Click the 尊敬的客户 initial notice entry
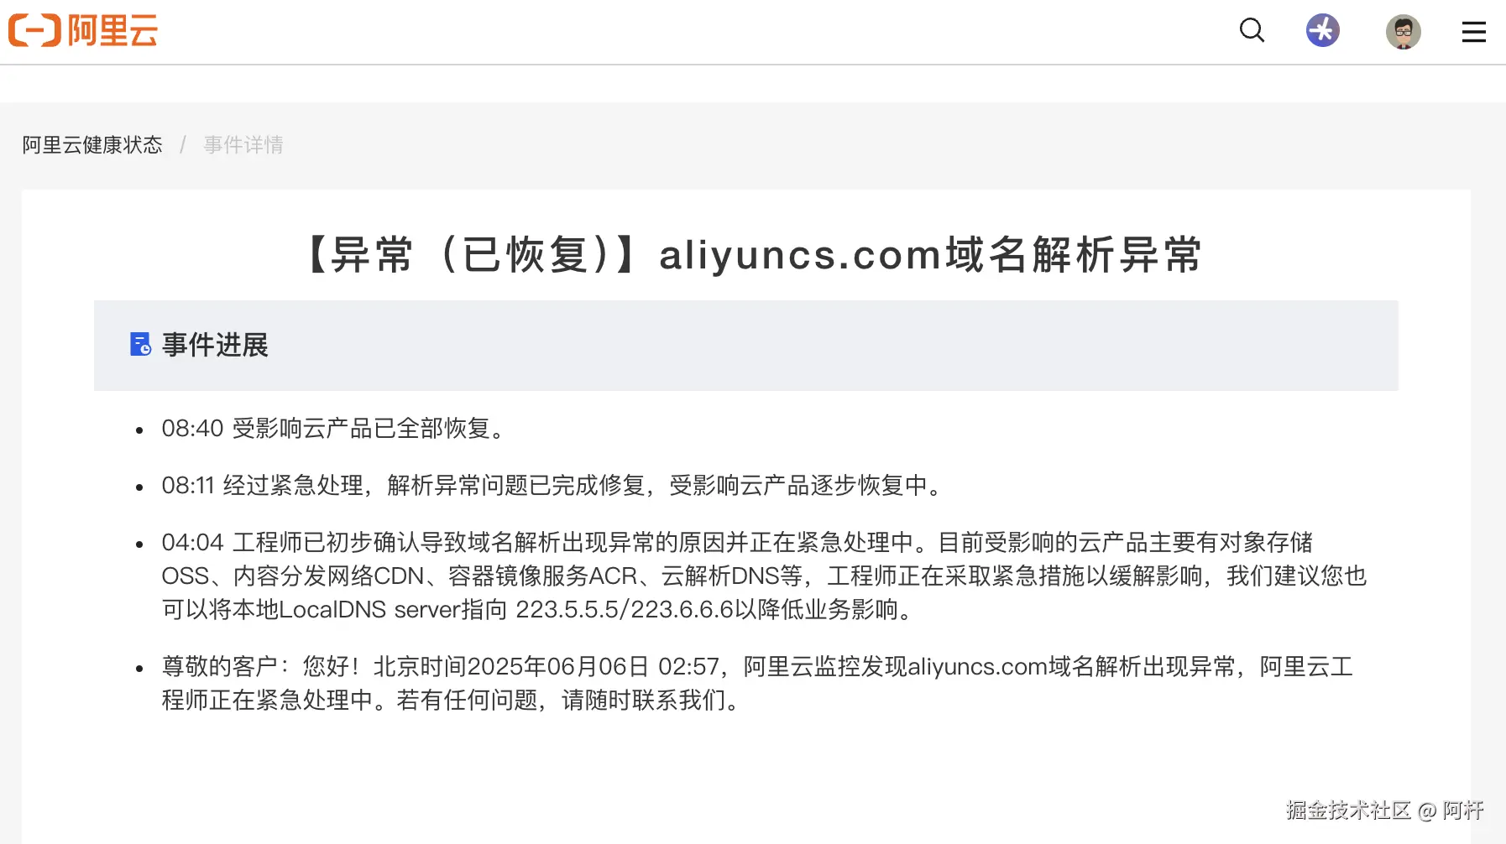Image resolution: width=1506 pixels, height=844 pixels. click(x=757, y=683)
